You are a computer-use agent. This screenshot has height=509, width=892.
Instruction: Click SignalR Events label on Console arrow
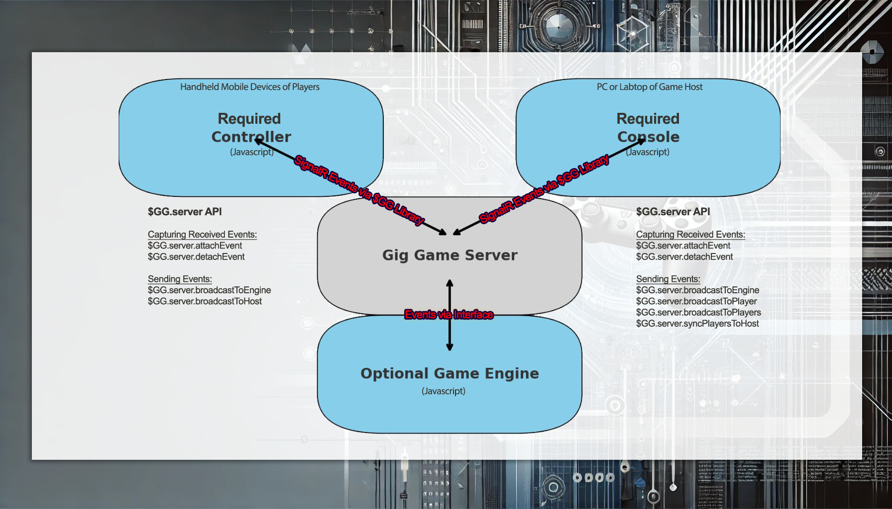pyautogui.click(x=544, y=188)
